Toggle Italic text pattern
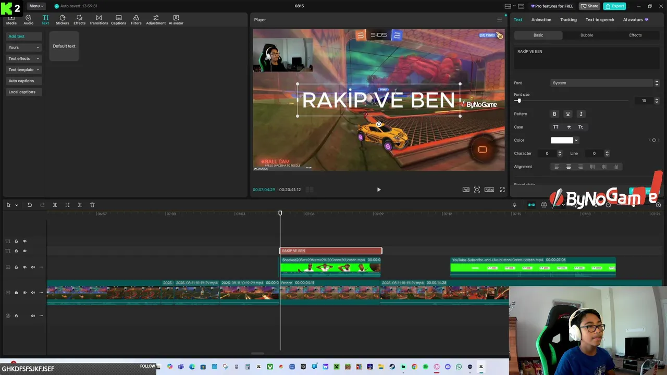Viewport: 667px width, 375px height. [x=581, y=114]
